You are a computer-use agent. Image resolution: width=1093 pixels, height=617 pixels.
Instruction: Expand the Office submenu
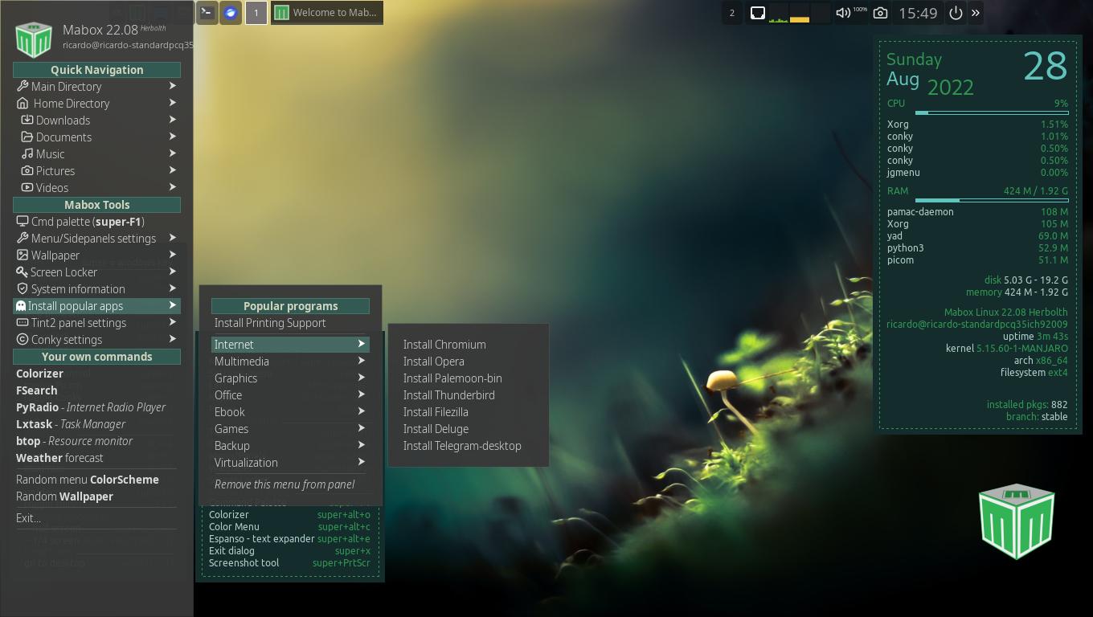(x=290, y=394)
